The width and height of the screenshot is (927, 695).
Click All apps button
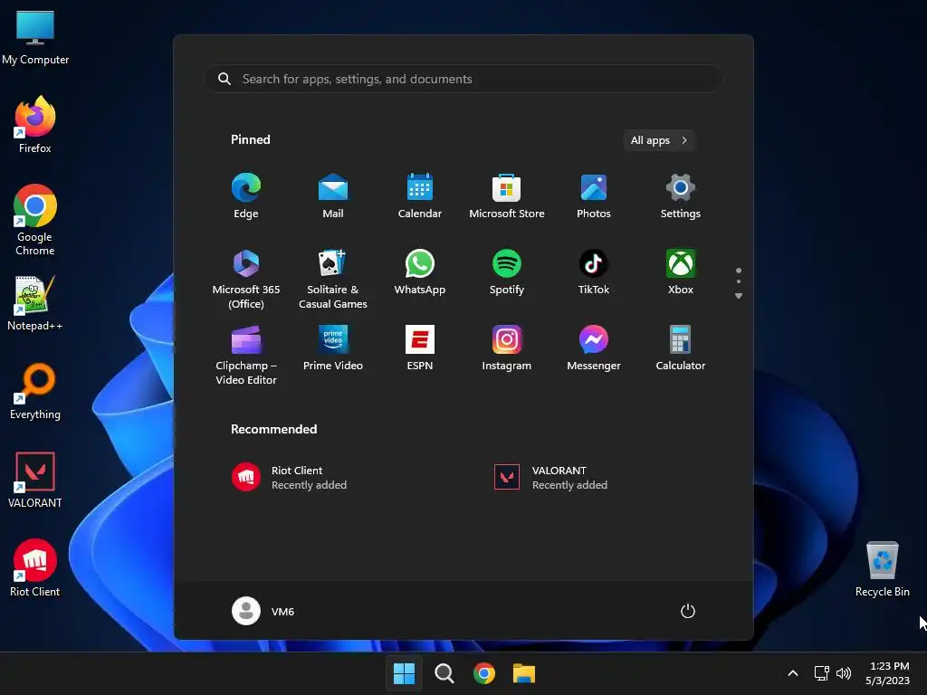tap(659, 140)
